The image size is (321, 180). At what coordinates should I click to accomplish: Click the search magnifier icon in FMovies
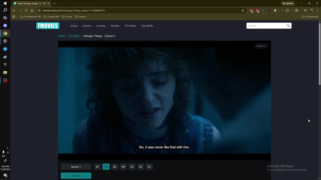tap(288, 26)
